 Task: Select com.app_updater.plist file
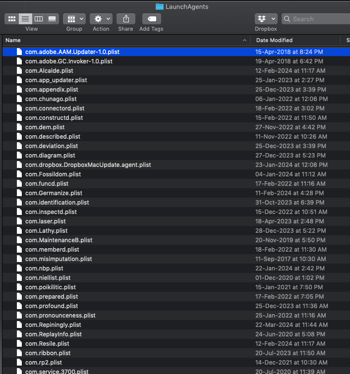coord(176,80)
